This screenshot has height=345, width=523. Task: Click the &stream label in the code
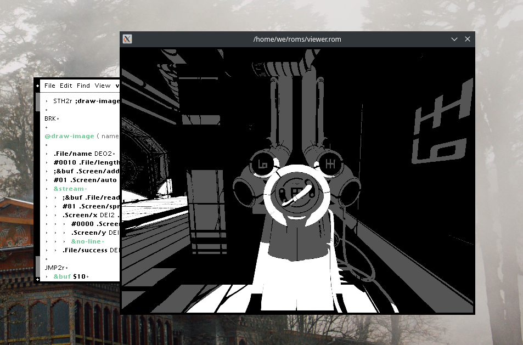click(69, 189)
